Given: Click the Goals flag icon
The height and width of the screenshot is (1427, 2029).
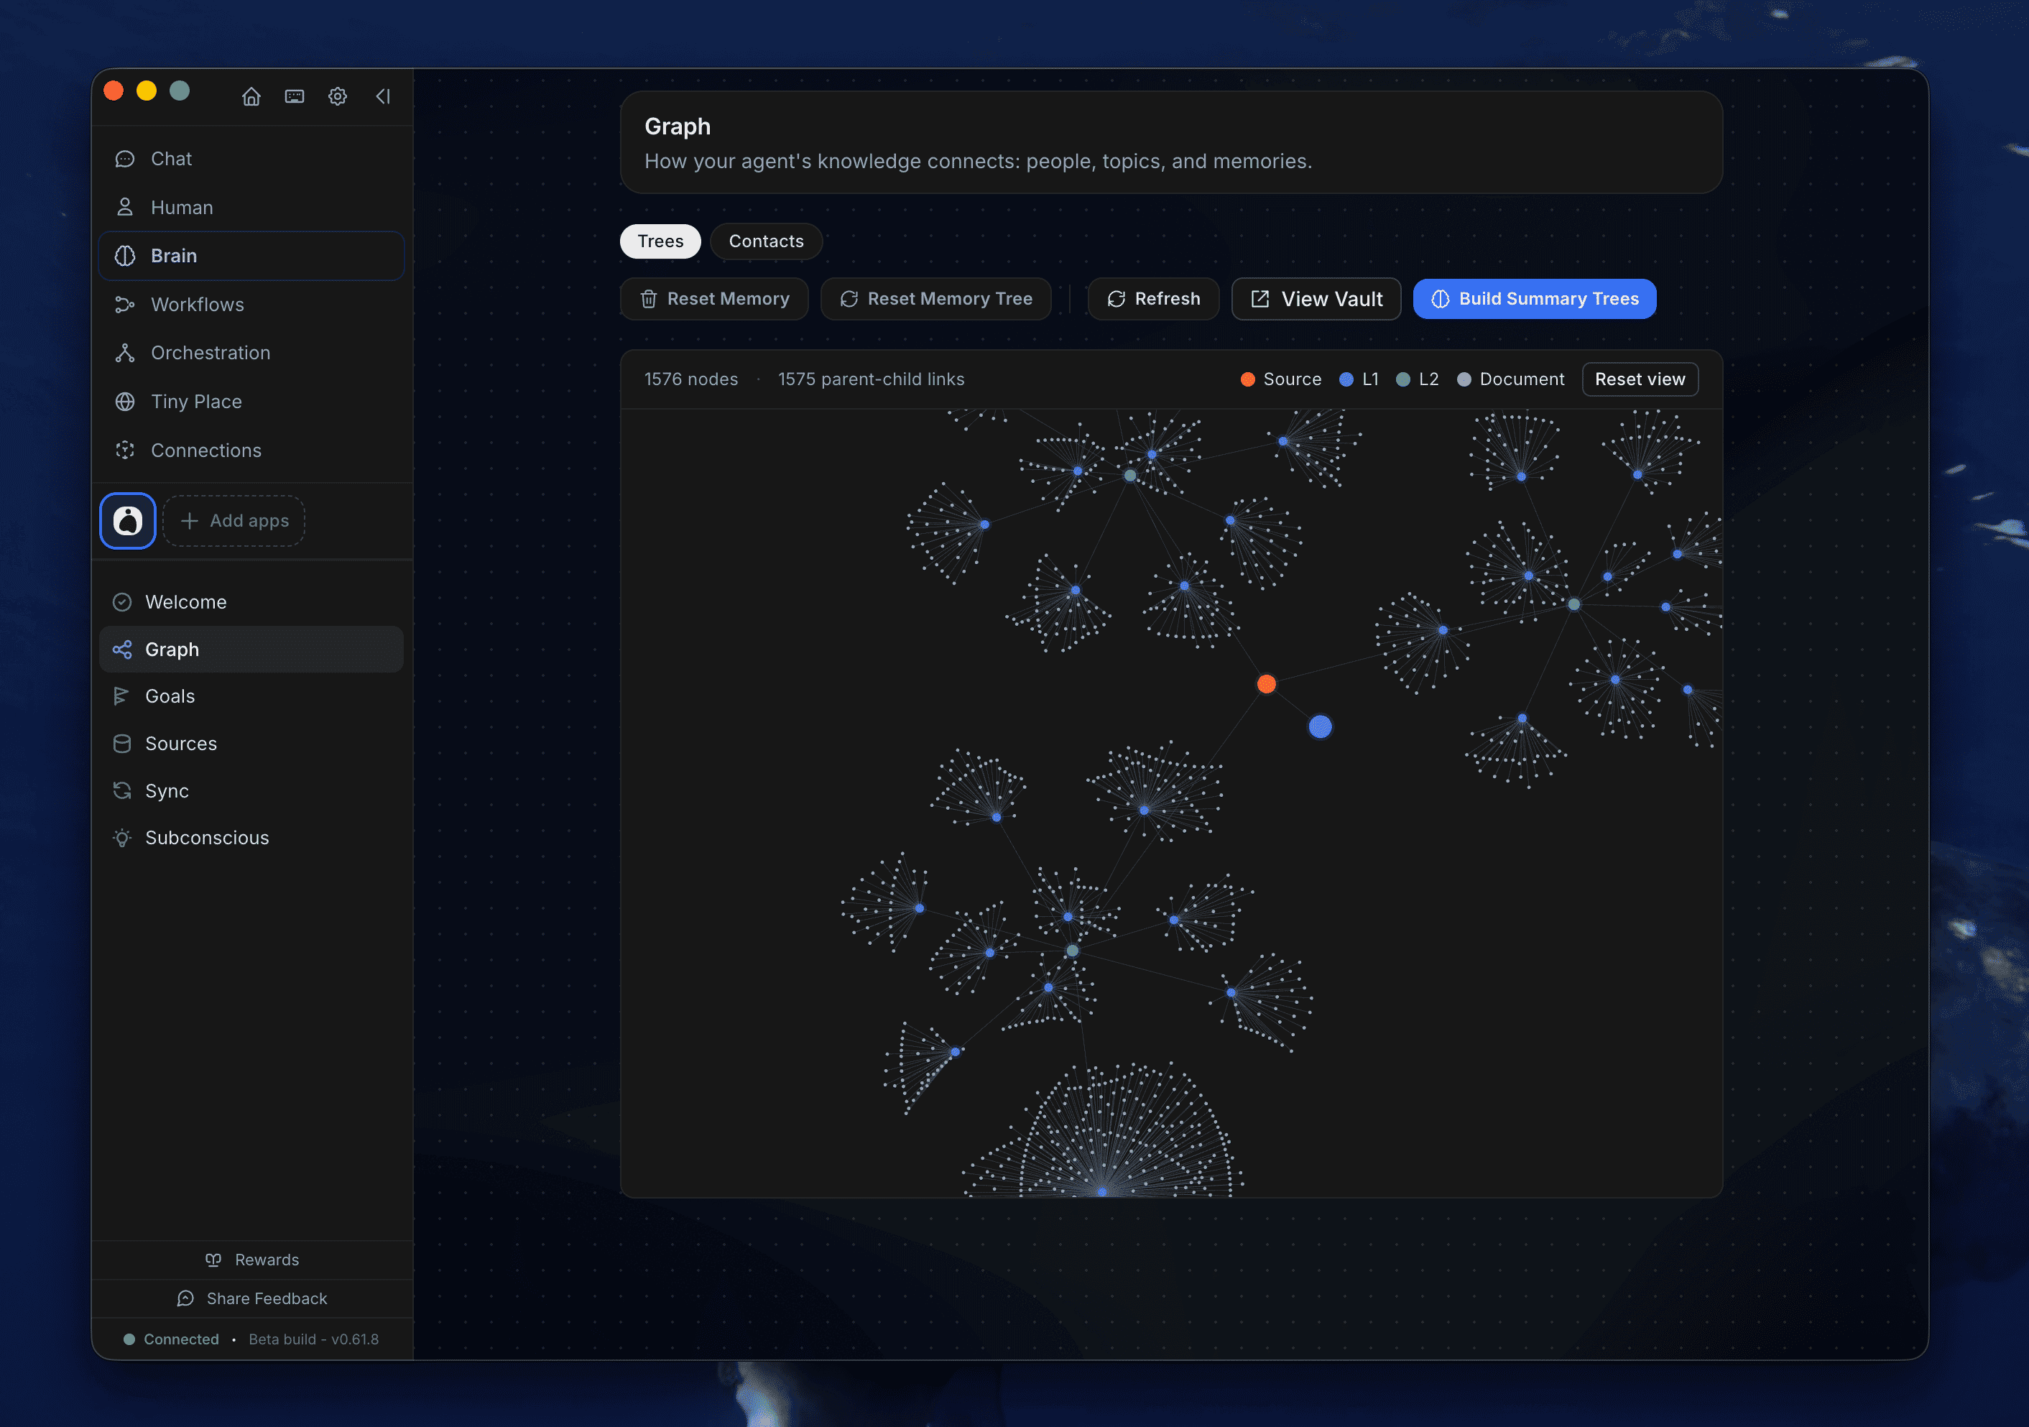Looking at the screenshot, I should pos(122,697).
